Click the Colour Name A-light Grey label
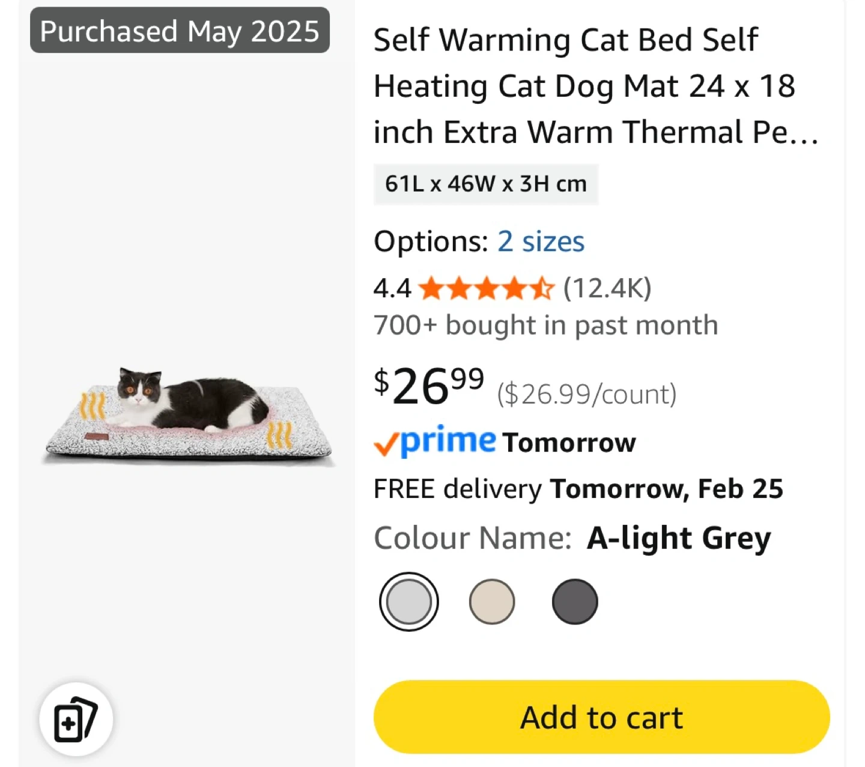 pos(572,538)
